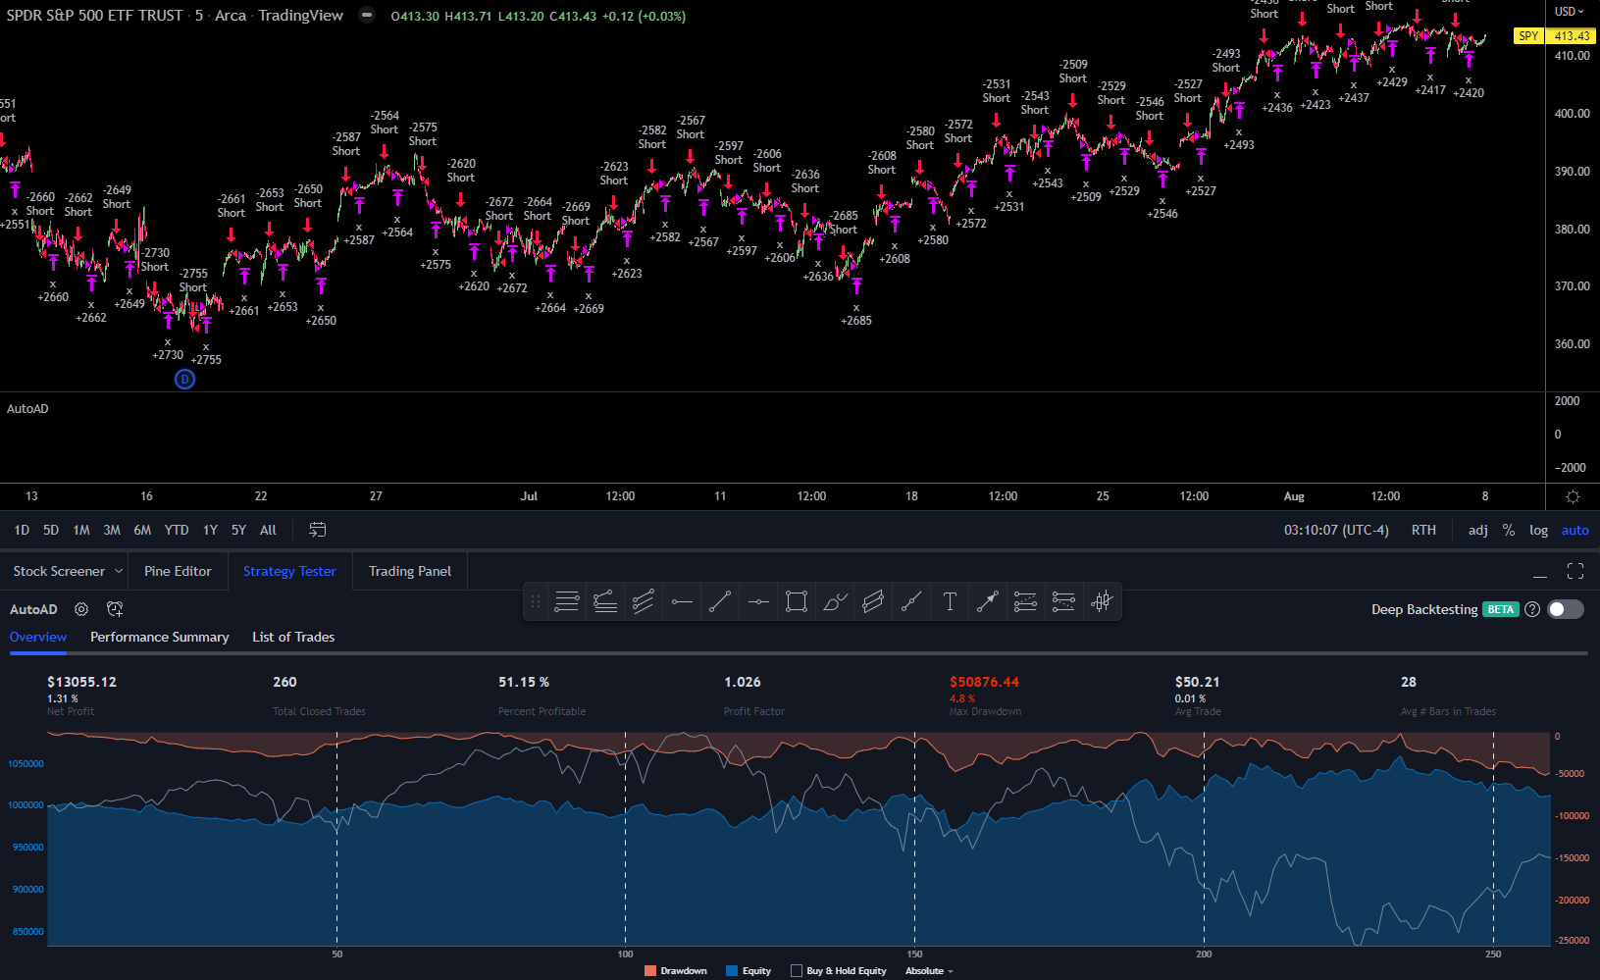Open Deep Backtesting help question mark
The width and height of the screenshot is (1600, 980).
pyautogui.click(x=1532, y=609)
